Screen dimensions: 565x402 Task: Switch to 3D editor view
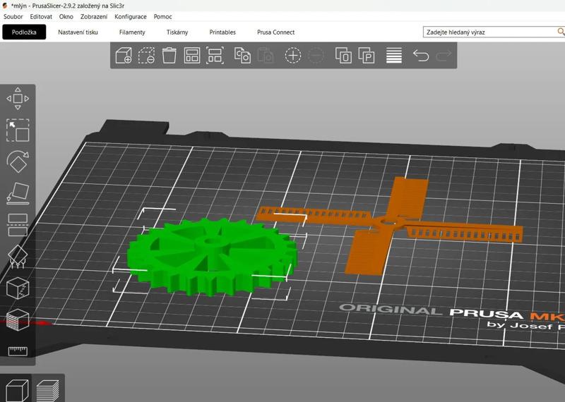[x=16, y=389]
